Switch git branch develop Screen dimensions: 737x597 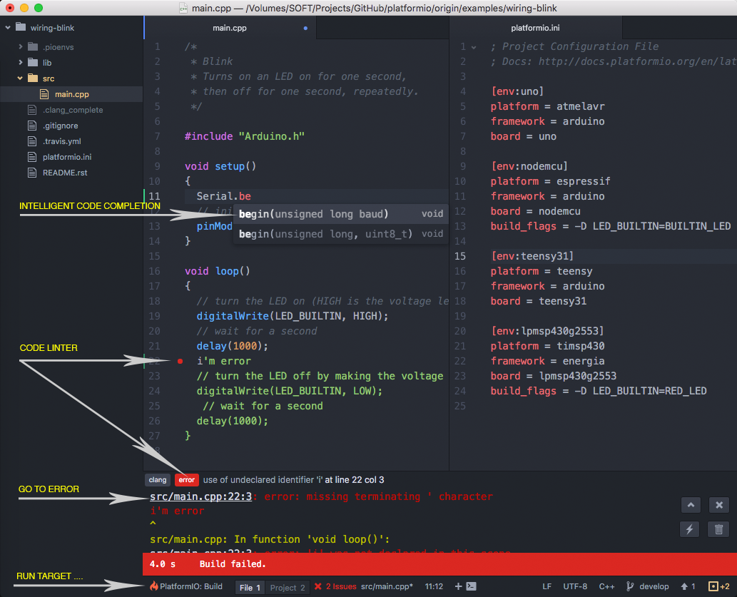pos(654,586)
